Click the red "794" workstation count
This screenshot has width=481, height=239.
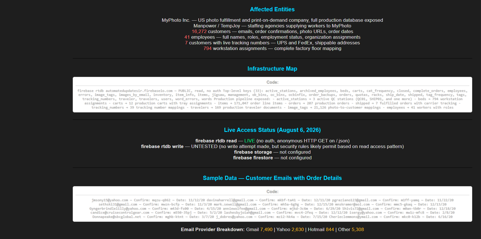(x=207, y=48)
